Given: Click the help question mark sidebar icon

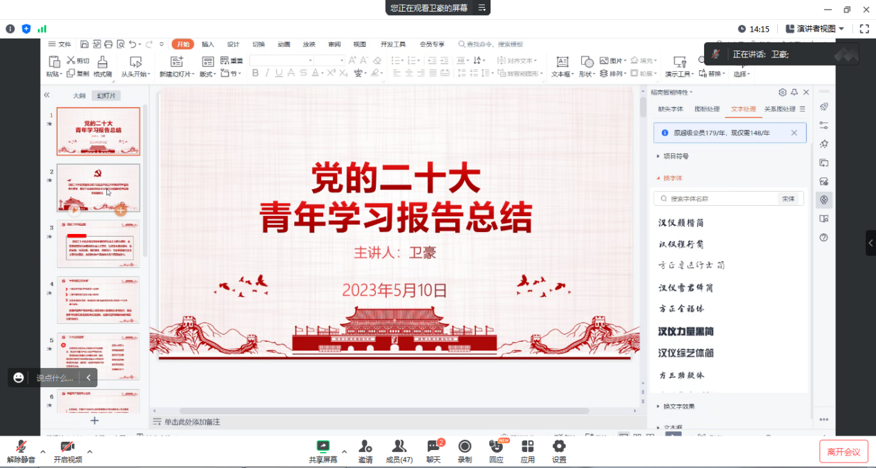Looking at the screenshot, I should pyautogui.click(x=823, y=237).
